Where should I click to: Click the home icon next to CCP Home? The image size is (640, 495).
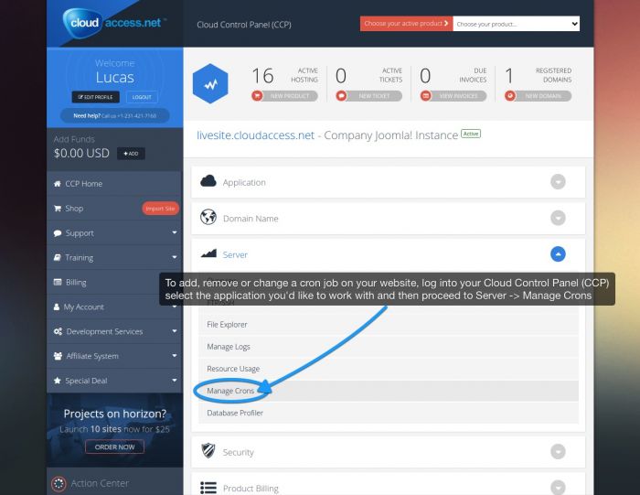point(57,184)
